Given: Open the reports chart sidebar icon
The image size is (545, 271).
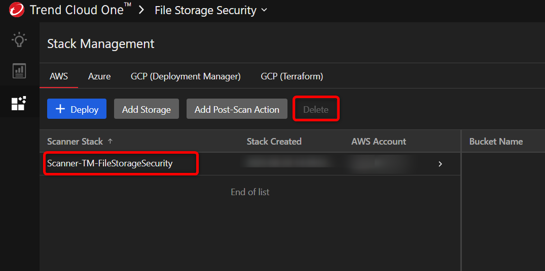Looking at the screenshot, I should [19, 71].
